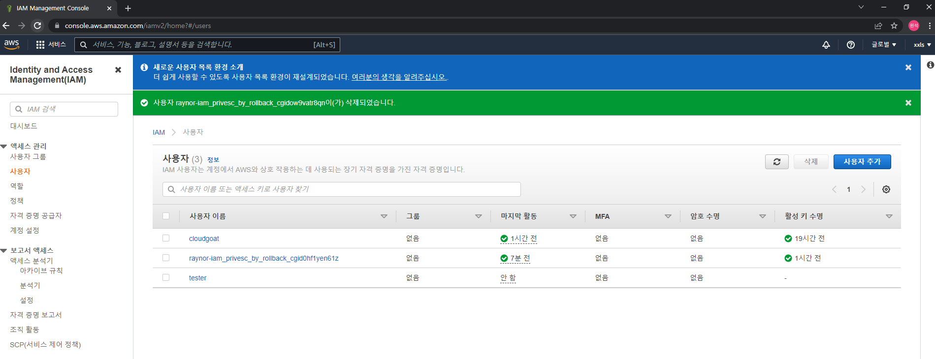Sort by 마지막 활동 column arrow
This screenshot has width=935, height=359.
point(573,216)
